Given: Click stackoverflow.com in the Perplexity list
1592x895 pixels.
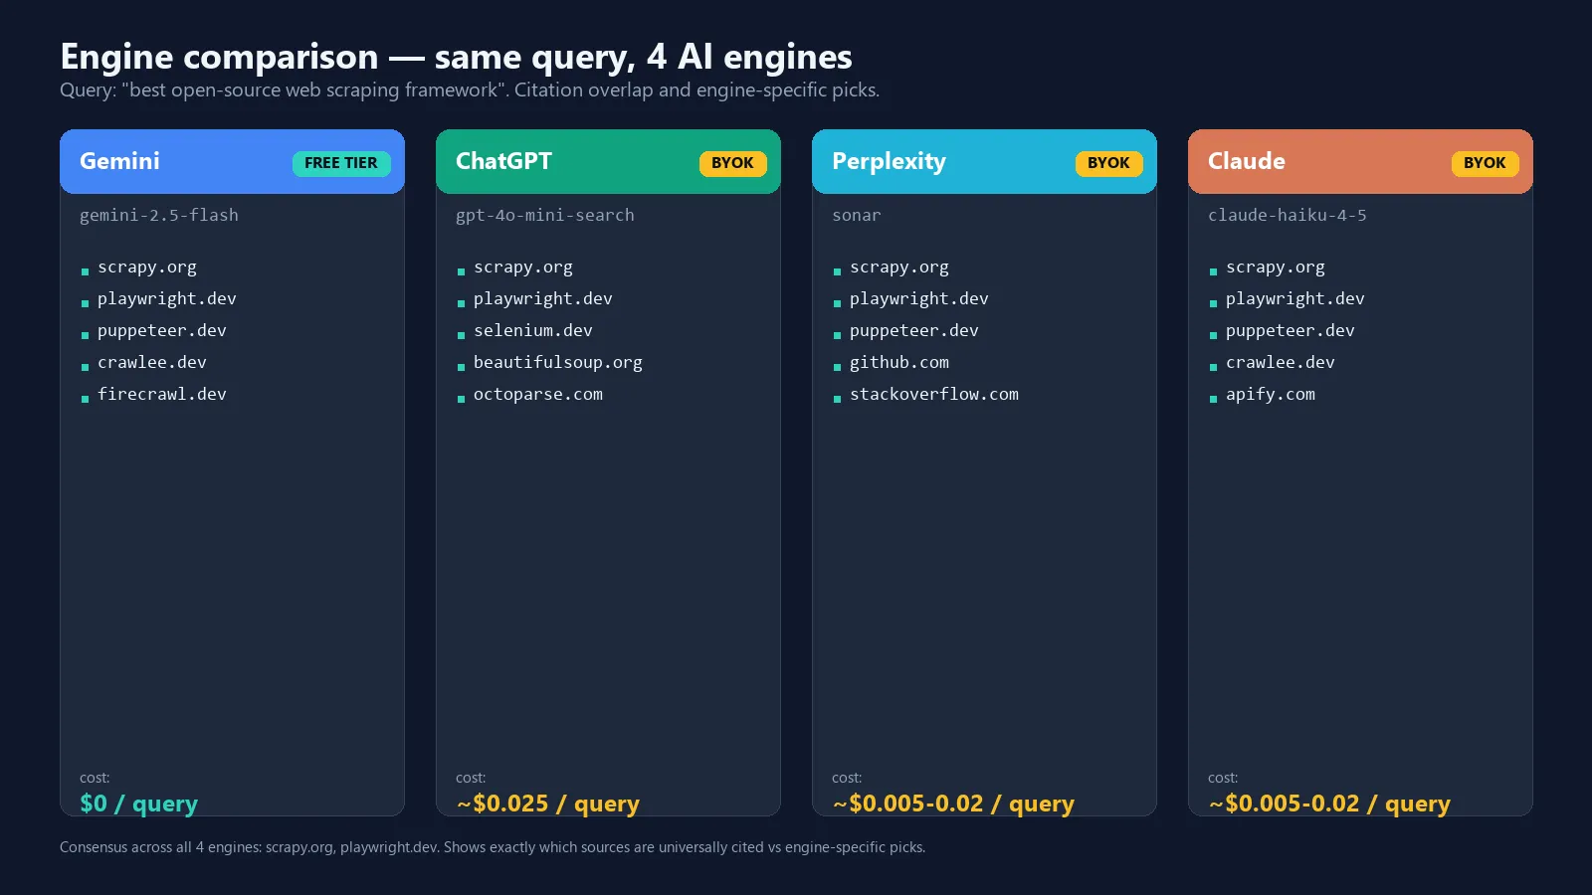Looking at the screenshot, I should coord(934,394).
